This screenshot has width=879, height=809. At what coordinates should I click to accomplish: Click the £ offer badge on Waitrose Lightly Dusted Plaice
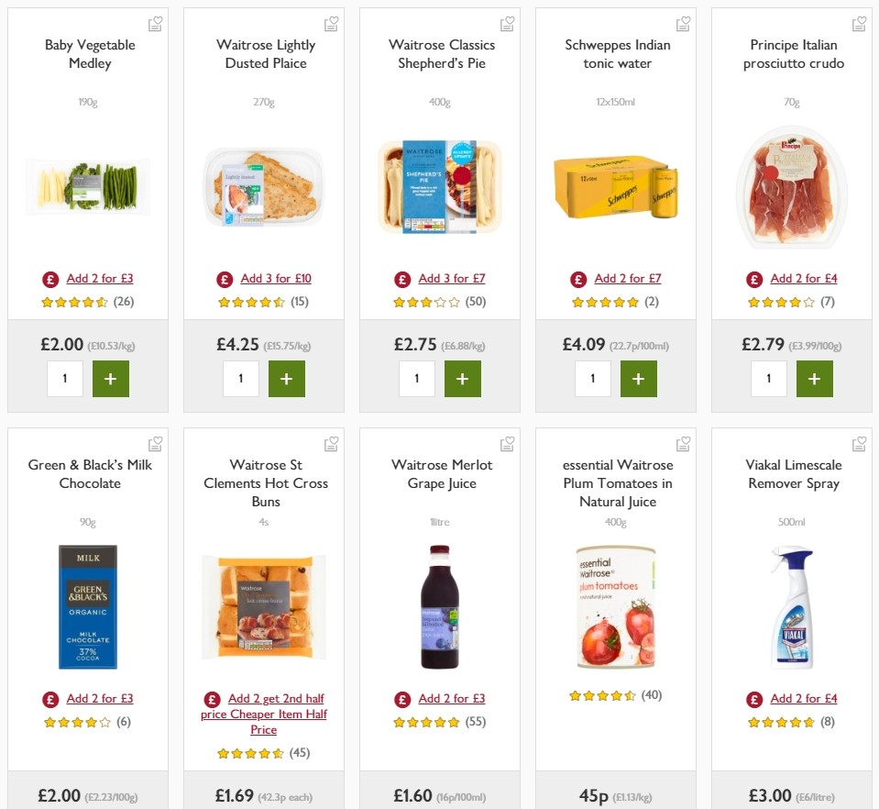click(225, 278)
